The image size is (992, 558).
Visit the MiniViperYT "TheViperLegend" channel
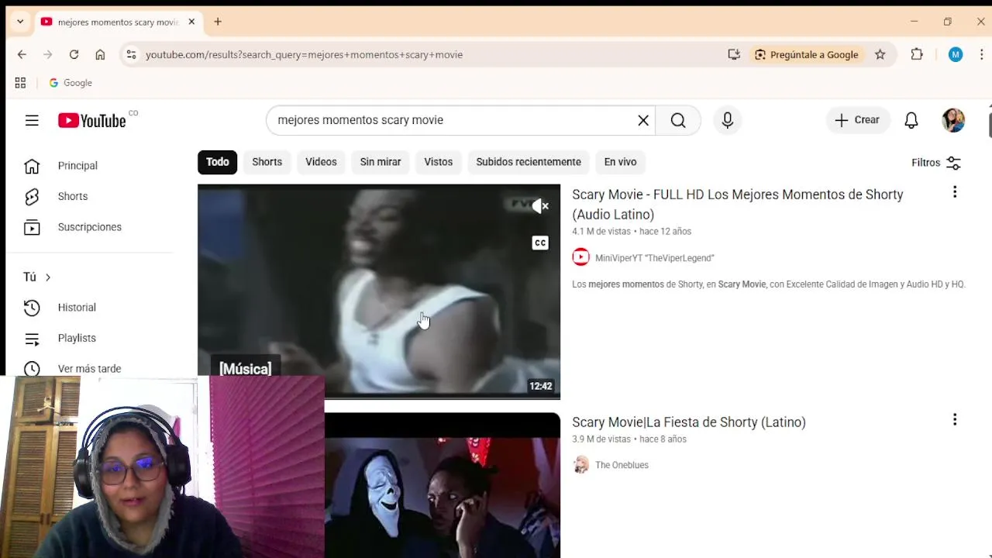(655, 258)
